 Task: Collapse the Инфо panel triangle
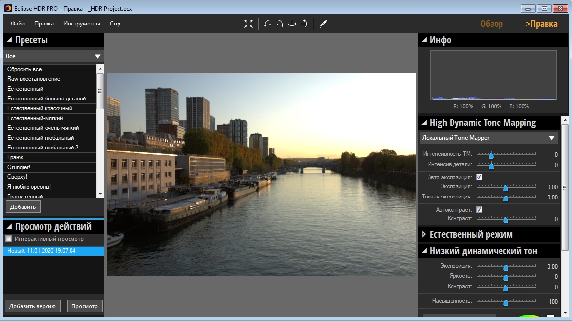coord(424,40)
